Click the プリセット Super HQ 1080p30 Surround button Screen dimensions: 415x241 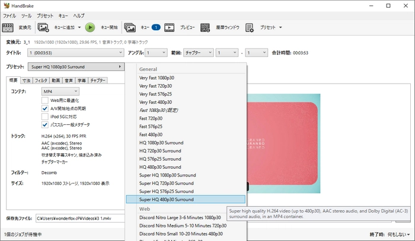[x=76, y=67]
